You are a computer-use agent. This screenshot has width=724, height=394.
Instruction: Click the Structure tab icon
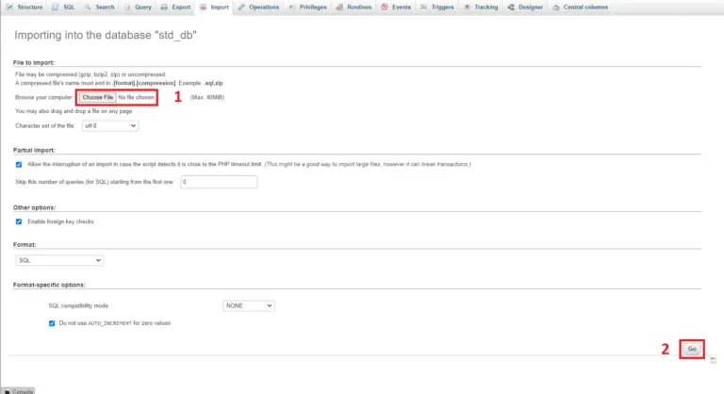[10, 7]
